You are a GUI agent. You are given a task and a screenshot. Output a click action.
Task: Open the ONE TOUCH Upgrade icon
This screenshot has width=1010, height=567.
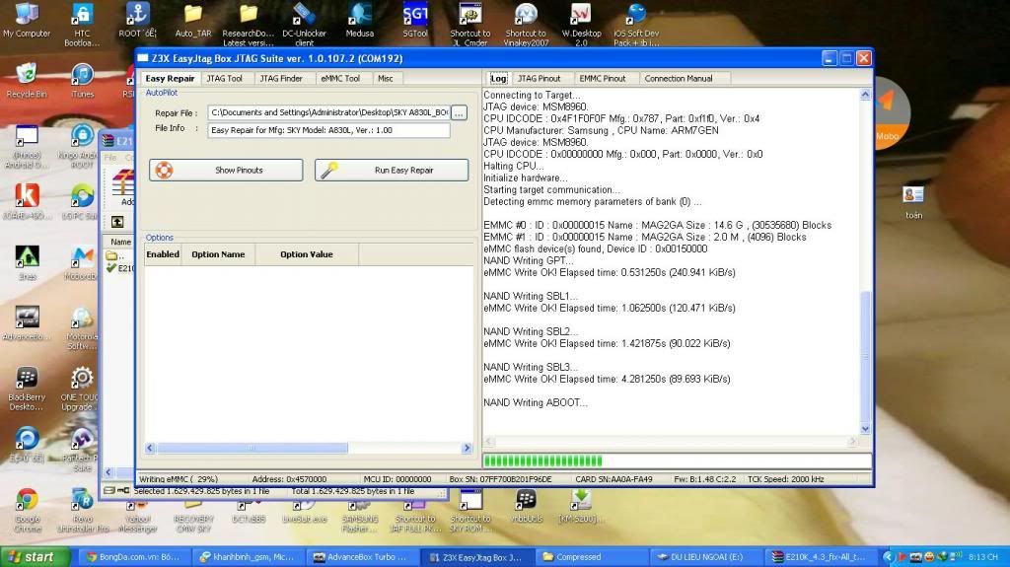[x=82, y=389]
